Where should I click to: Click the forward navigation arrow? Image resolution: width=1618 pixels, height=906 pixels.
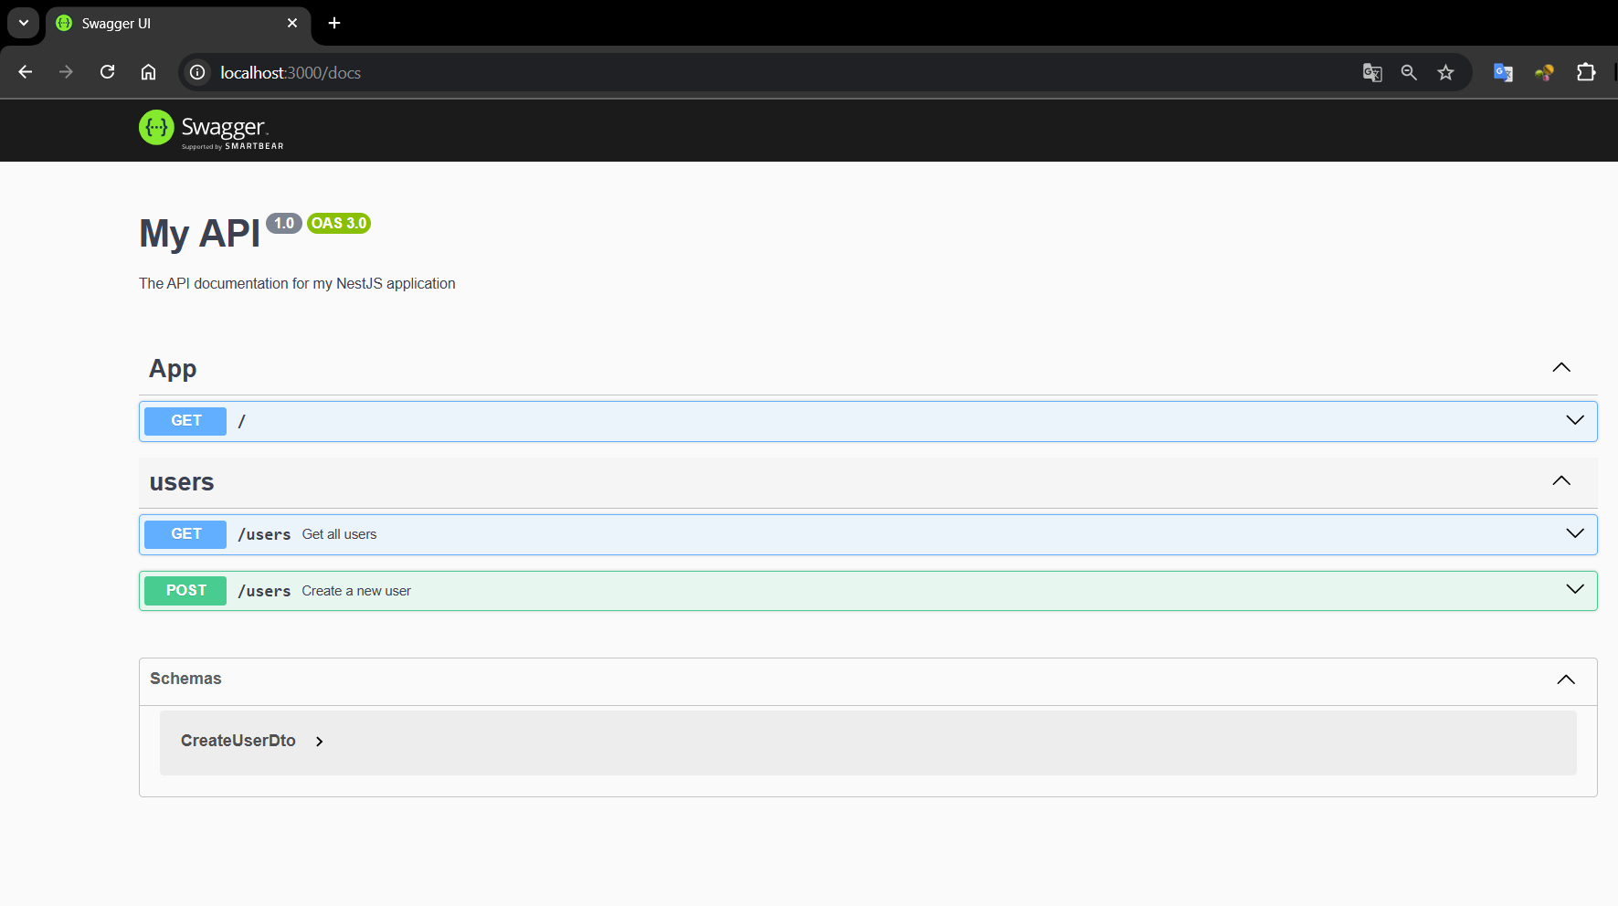[x=66, y=72]
